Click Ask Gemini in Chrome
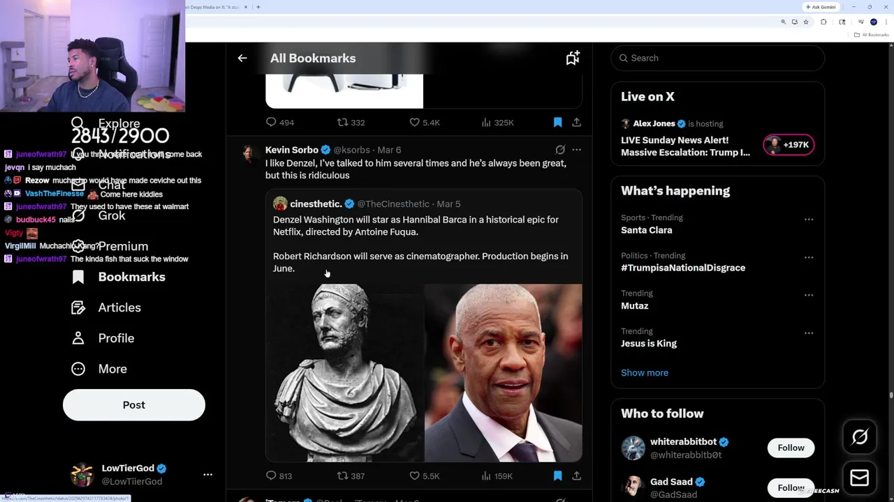 click(820, 7)
